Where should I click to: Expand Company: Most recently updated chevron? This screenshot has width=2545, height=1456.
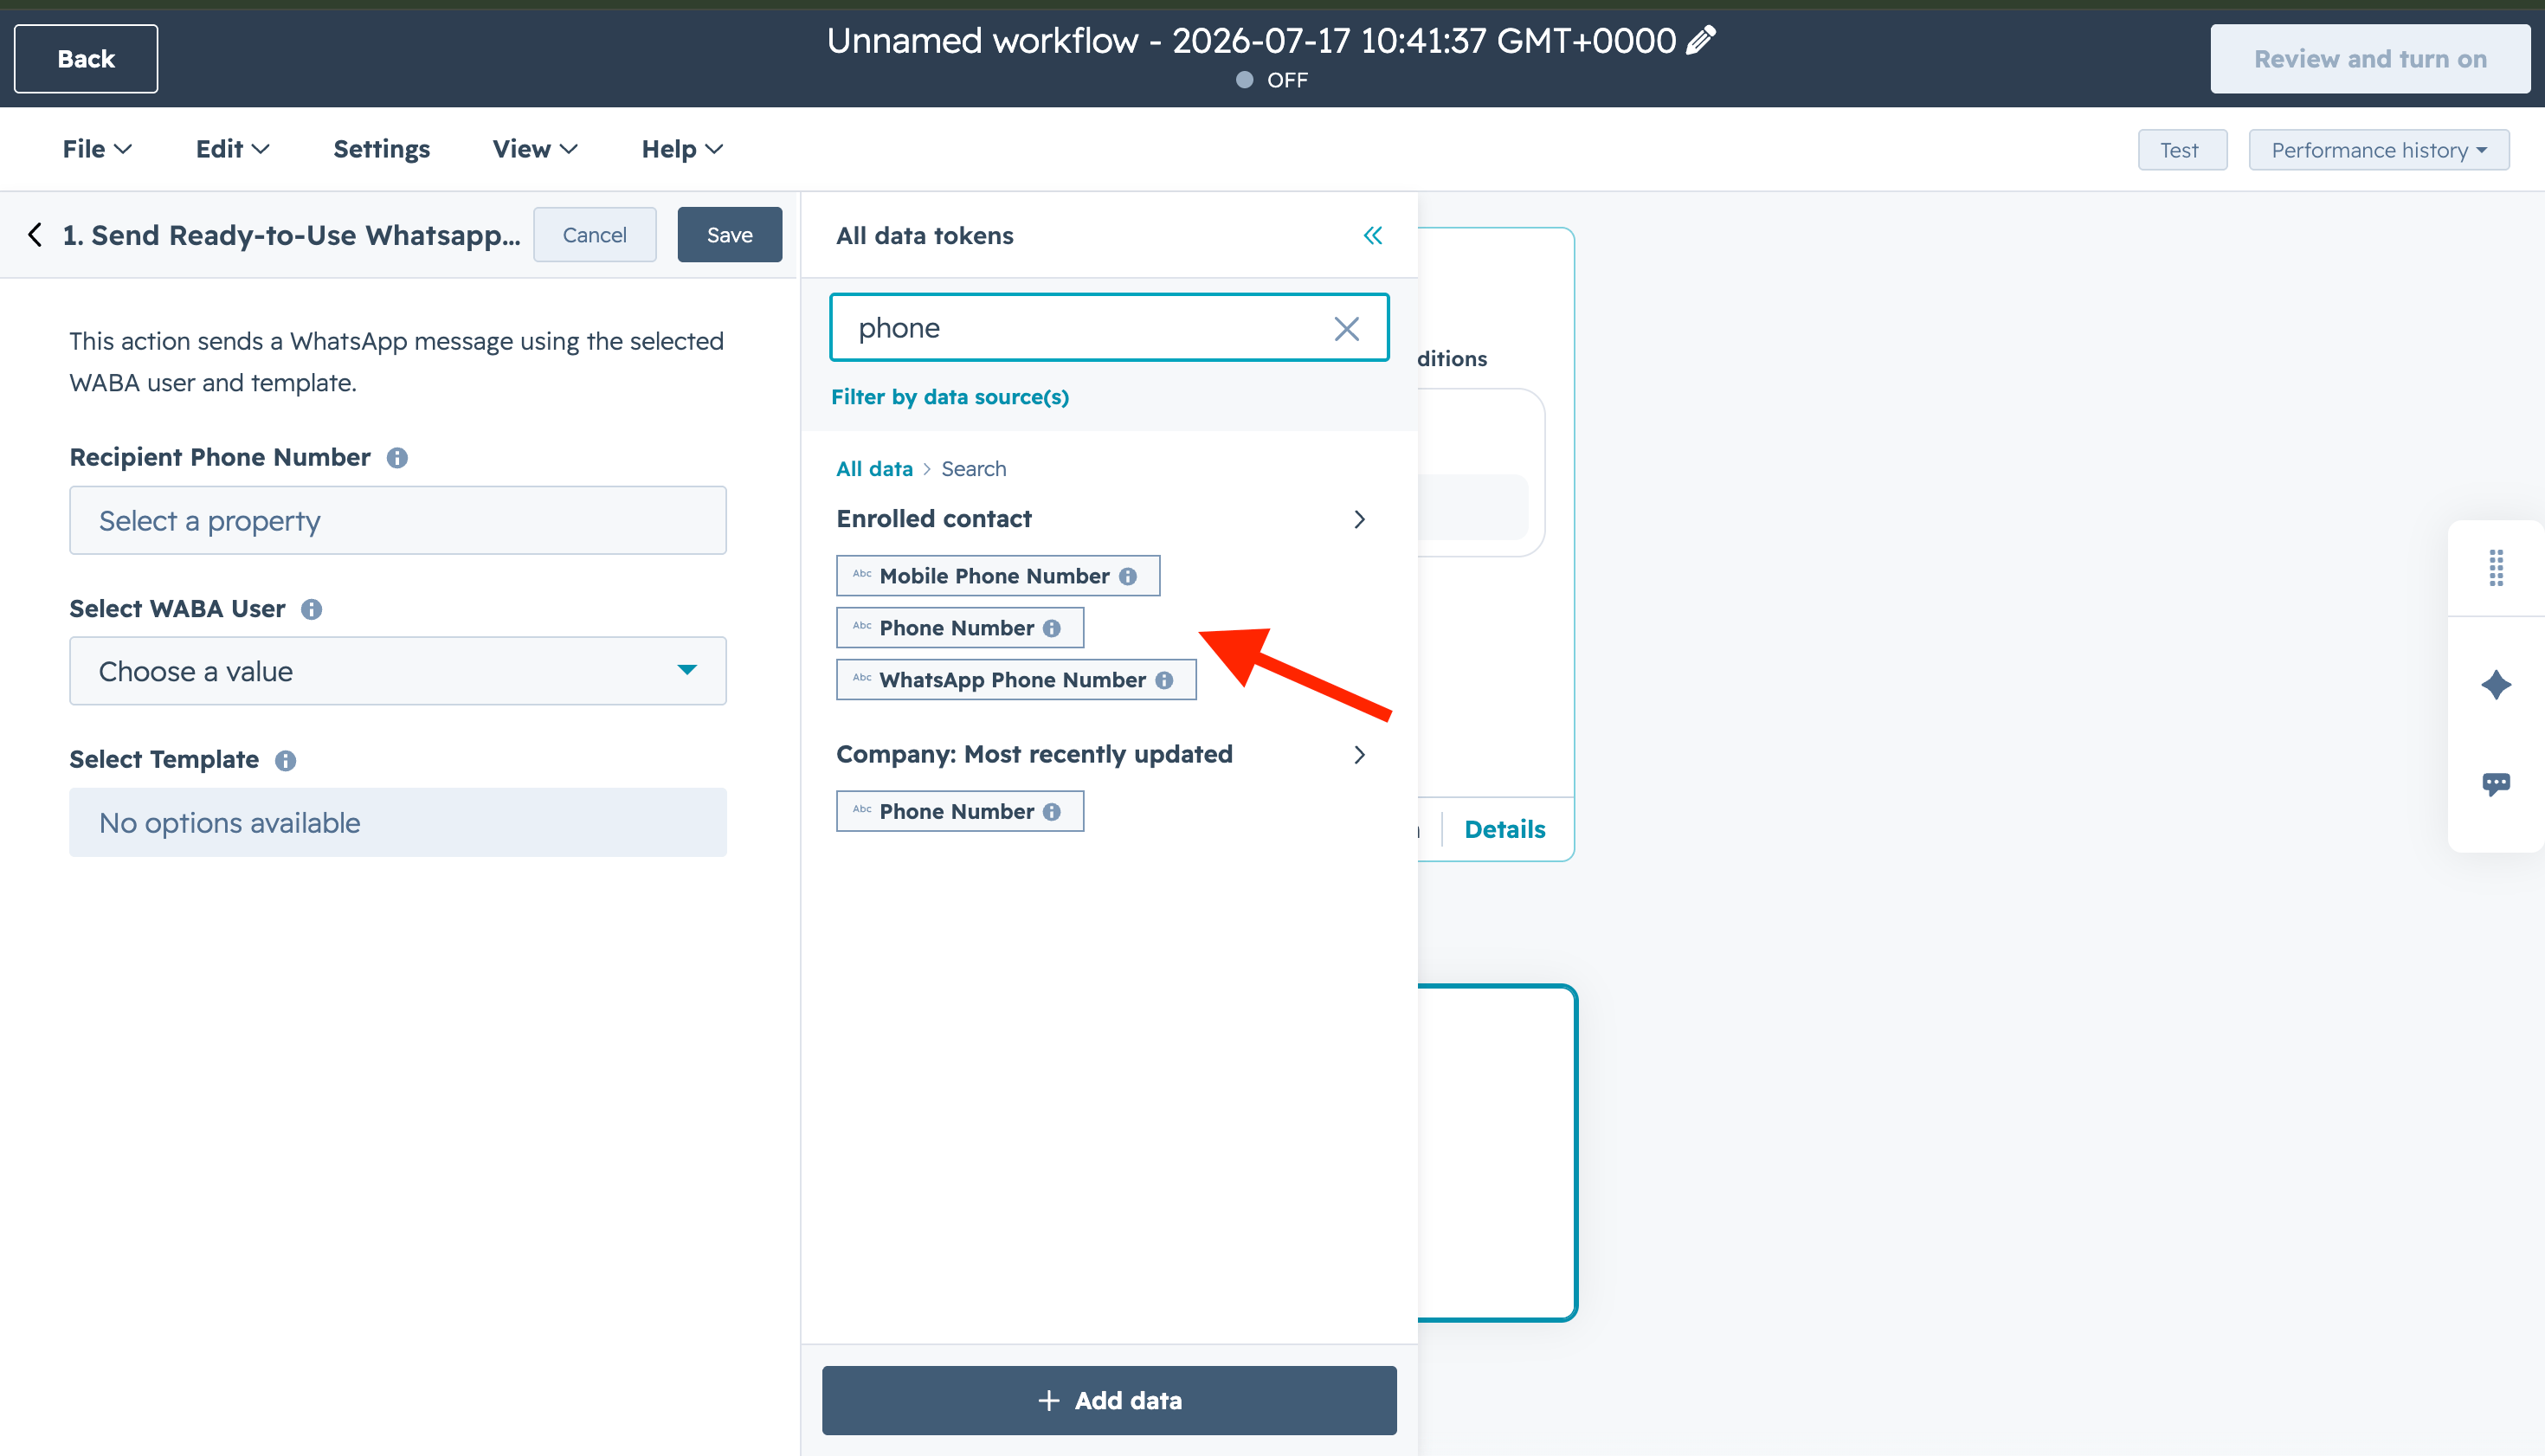point(1359,755)
